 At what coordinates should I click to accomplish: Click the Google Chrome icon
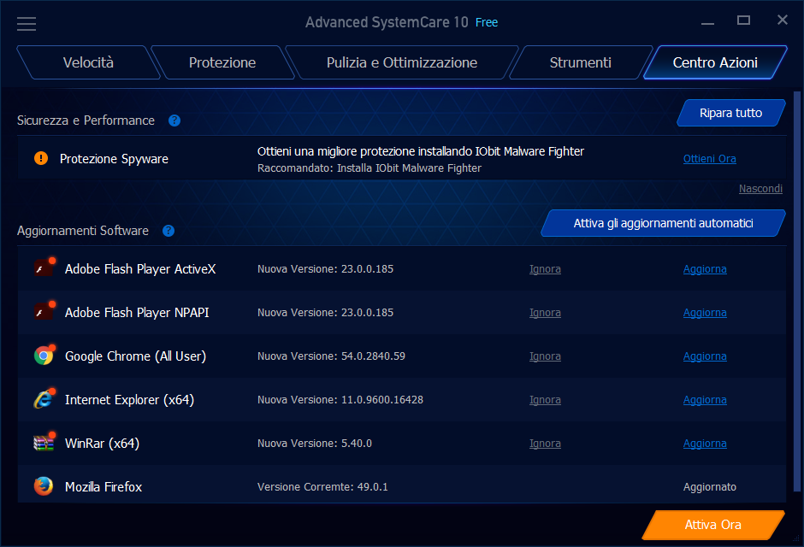click(x=44, y=355)
